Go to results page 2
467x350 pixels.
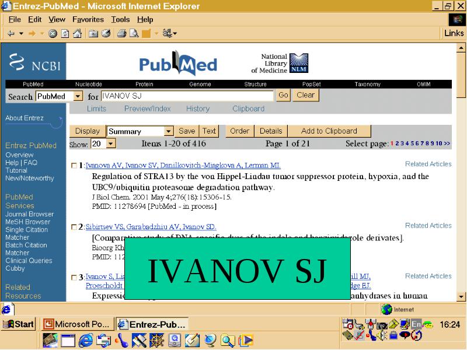397,143
